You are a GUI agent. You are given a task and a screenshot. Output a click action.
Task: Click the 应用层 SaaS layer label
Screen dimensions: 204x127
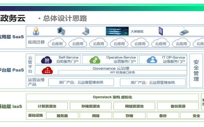tap(12, 37)
